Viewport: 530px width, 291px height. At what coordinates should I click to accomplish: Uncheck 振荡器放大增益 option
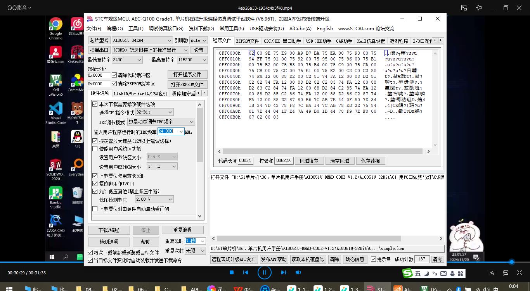click(x=94, y=141)
